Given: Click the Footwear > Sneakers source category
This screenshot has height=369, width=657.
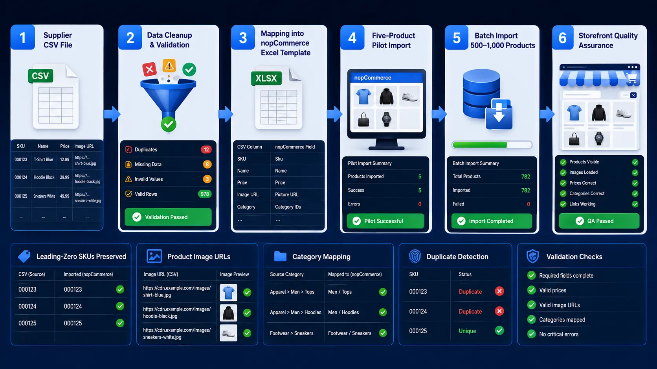Looking at the screenshot, I should [292, 333].
